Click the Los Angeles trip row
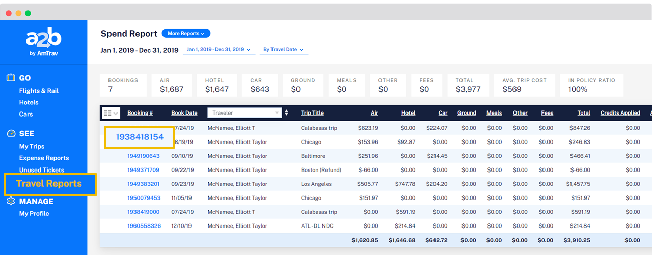652x255 pixels. [x=316, y=184]
